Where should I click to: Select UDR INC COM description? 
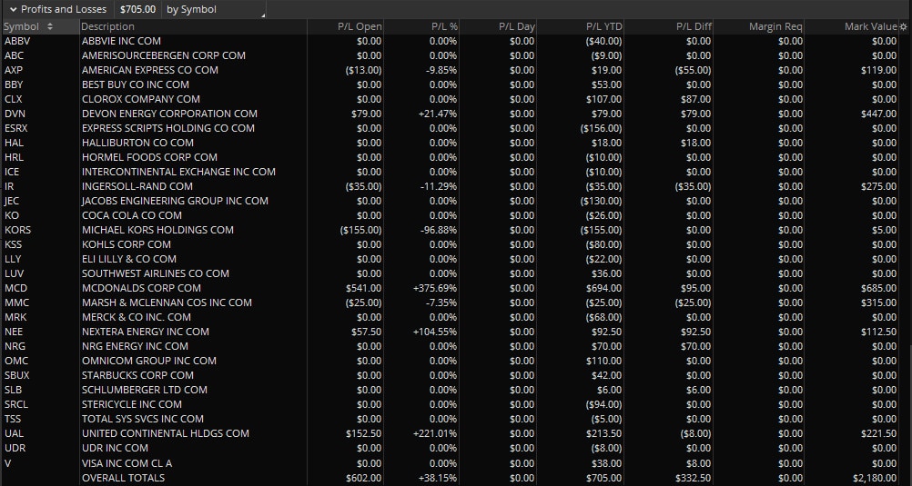[115, 448]
